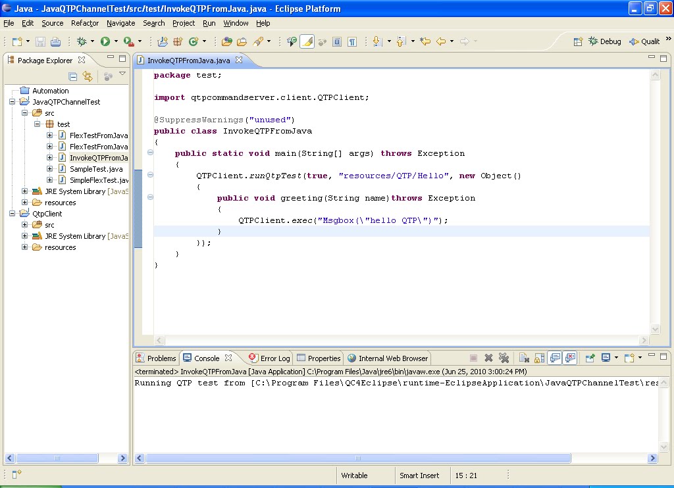The width and height of the screenshot is (674, 488).
Task: Collapse the JavaQTPChannelTest project tree
Action: (x=12, y=102)
